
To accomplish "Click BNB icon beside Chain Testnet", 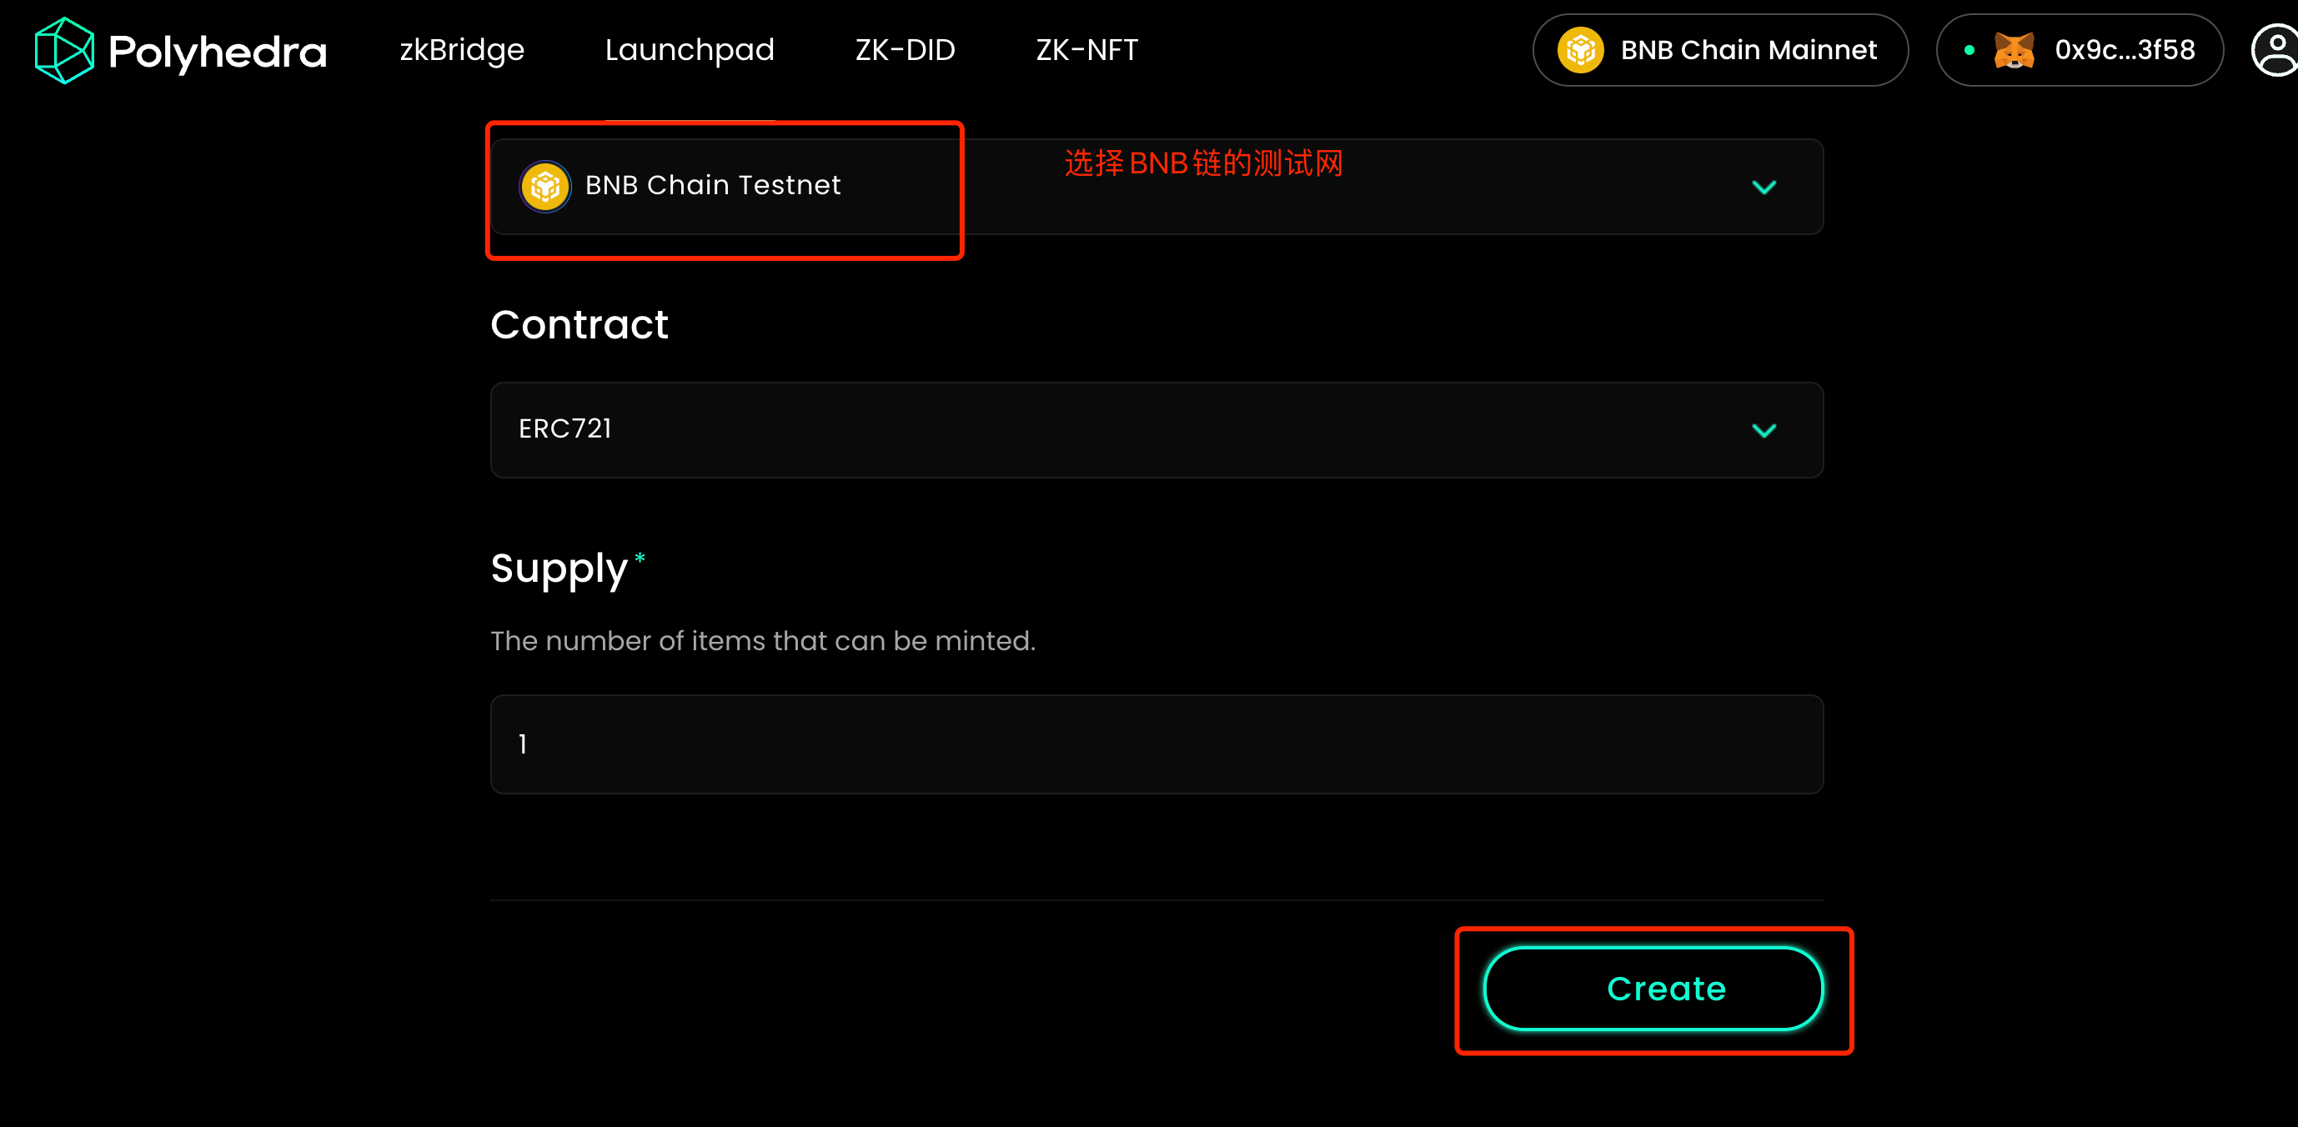I will [x=545, y=187].
